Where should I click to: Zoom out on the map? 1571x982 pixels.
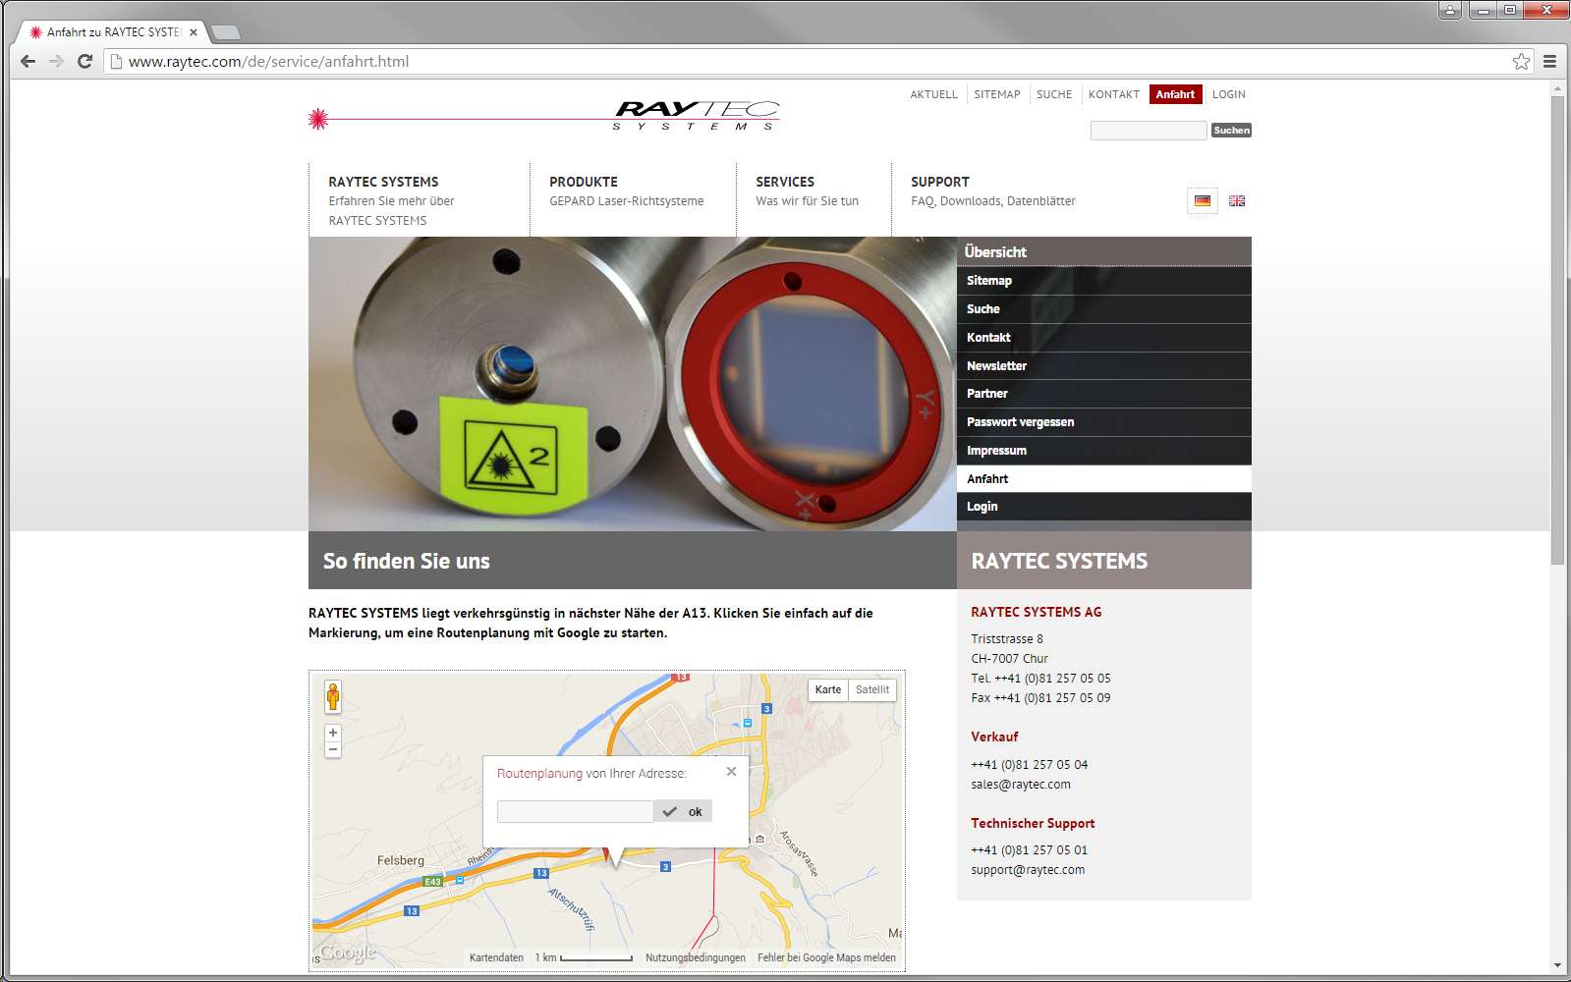click(333, 750)
